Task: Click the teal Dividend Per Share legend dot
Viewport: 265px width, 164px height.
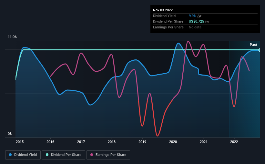Action: 47,155
